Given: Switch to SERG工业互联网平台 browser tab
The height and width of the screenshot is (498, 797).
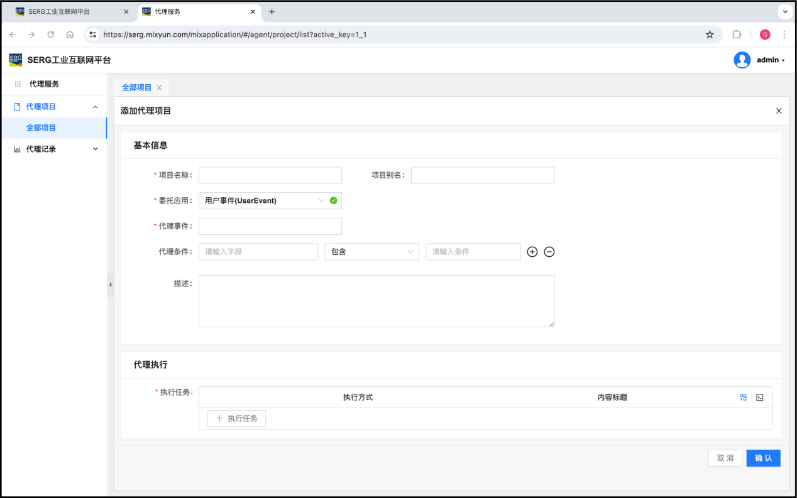Looking at the screenshot, I should [x=69, y=12].
